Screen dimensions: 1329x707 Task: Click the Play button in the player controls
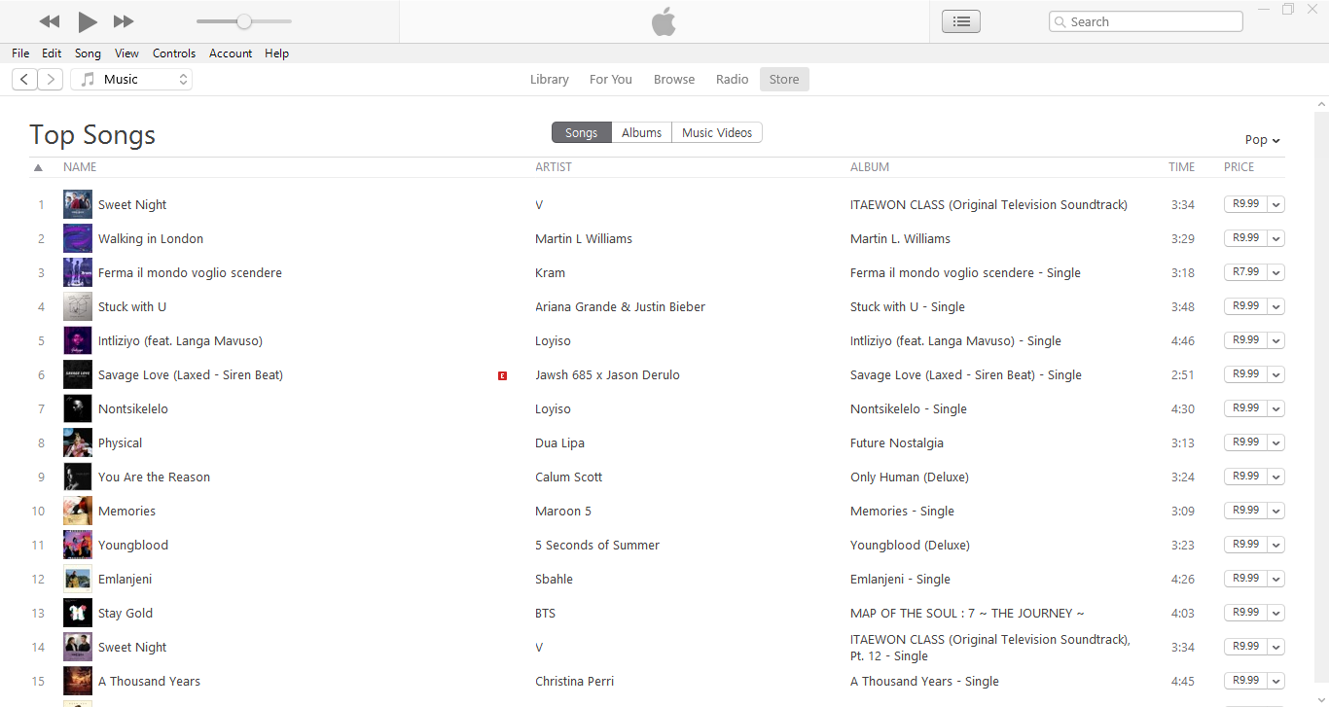pos(88,21)
